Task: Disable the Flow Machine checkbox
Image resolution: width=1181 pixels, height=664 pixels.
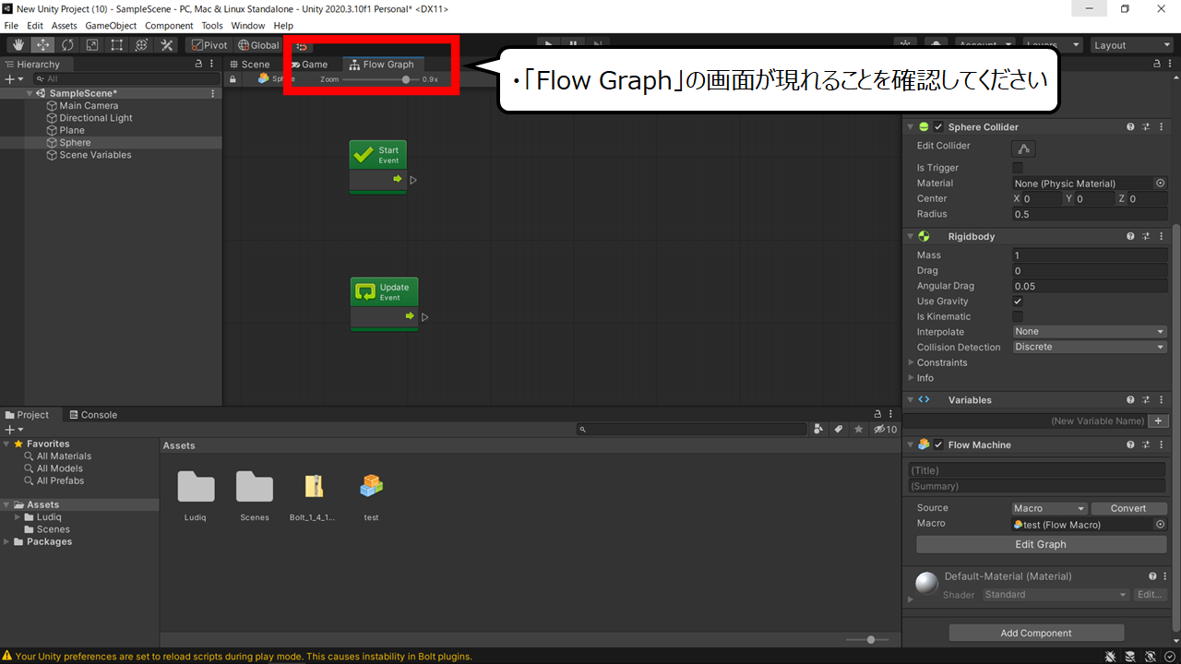Action: click(938, 445)
